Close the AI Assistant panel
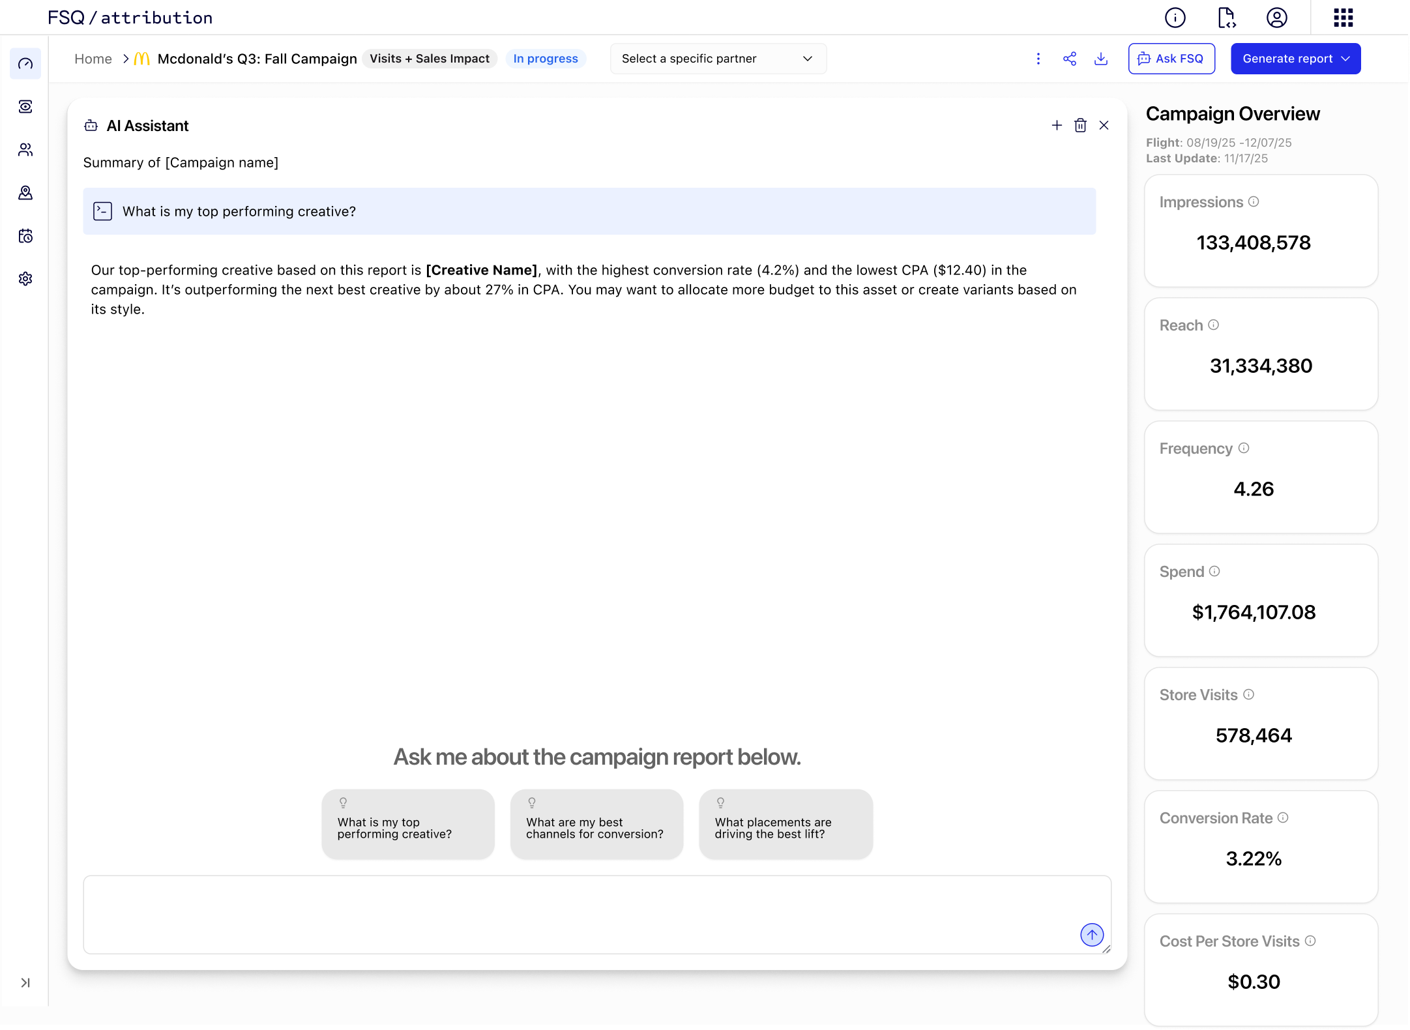This screenshot has width=1410, height=1030. click(1104, 125)
